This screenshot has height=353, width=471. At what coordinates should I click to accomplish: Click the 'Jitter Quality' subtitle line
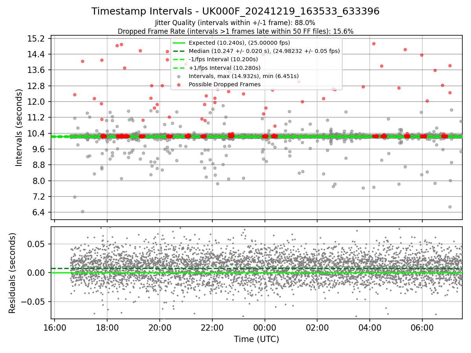click(235, 23)
